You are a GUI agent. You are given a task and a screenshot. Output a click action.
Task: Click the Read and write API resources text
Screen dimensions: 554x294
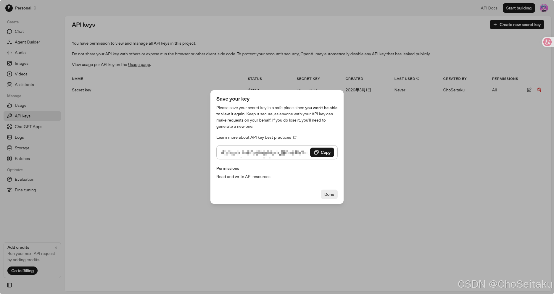click(x=243, y=177)
